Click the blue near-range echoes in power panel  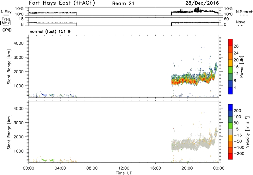point(44,94)
